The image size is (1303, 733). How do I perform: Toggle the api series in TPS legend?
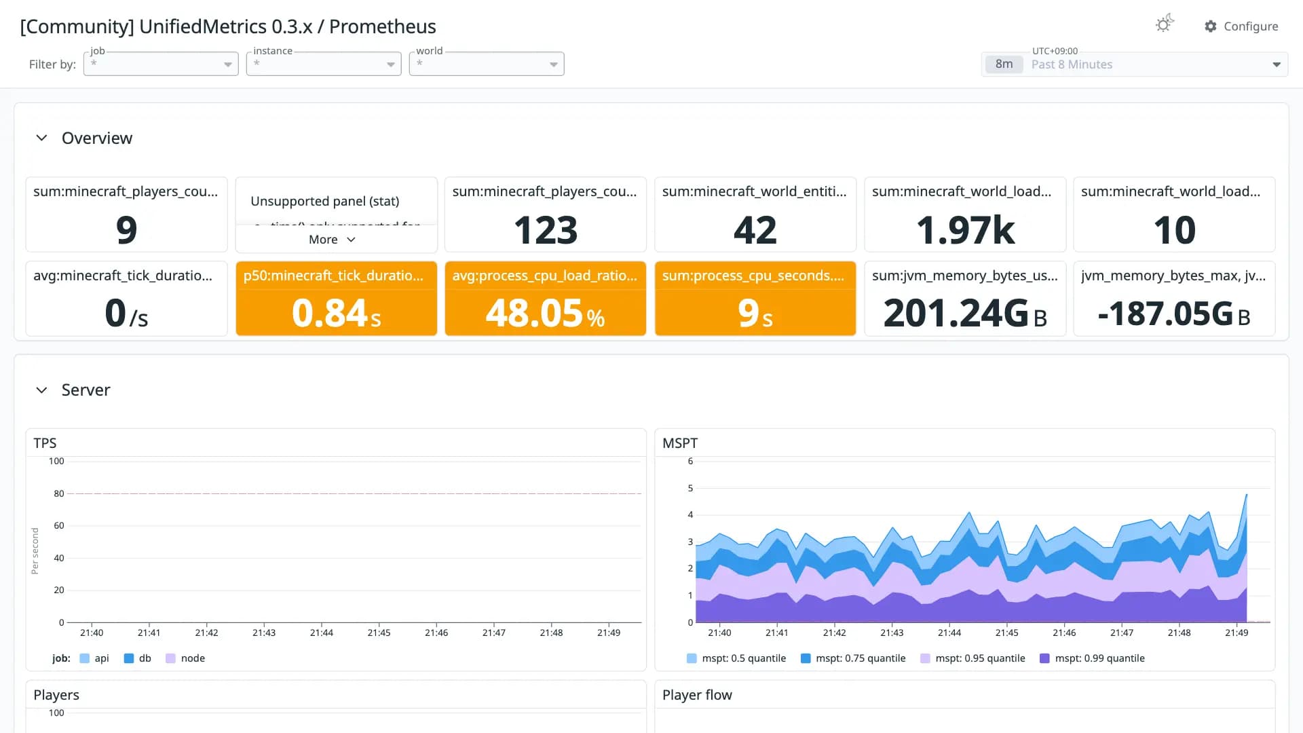[94, 658]
